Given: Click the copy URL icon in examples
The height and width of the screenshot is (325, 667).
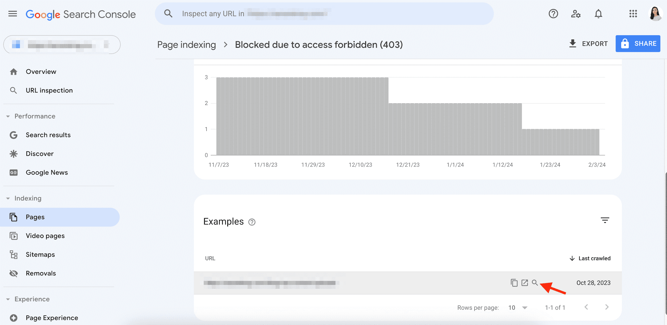Looking at the screenshot, I should pos(513,283).
